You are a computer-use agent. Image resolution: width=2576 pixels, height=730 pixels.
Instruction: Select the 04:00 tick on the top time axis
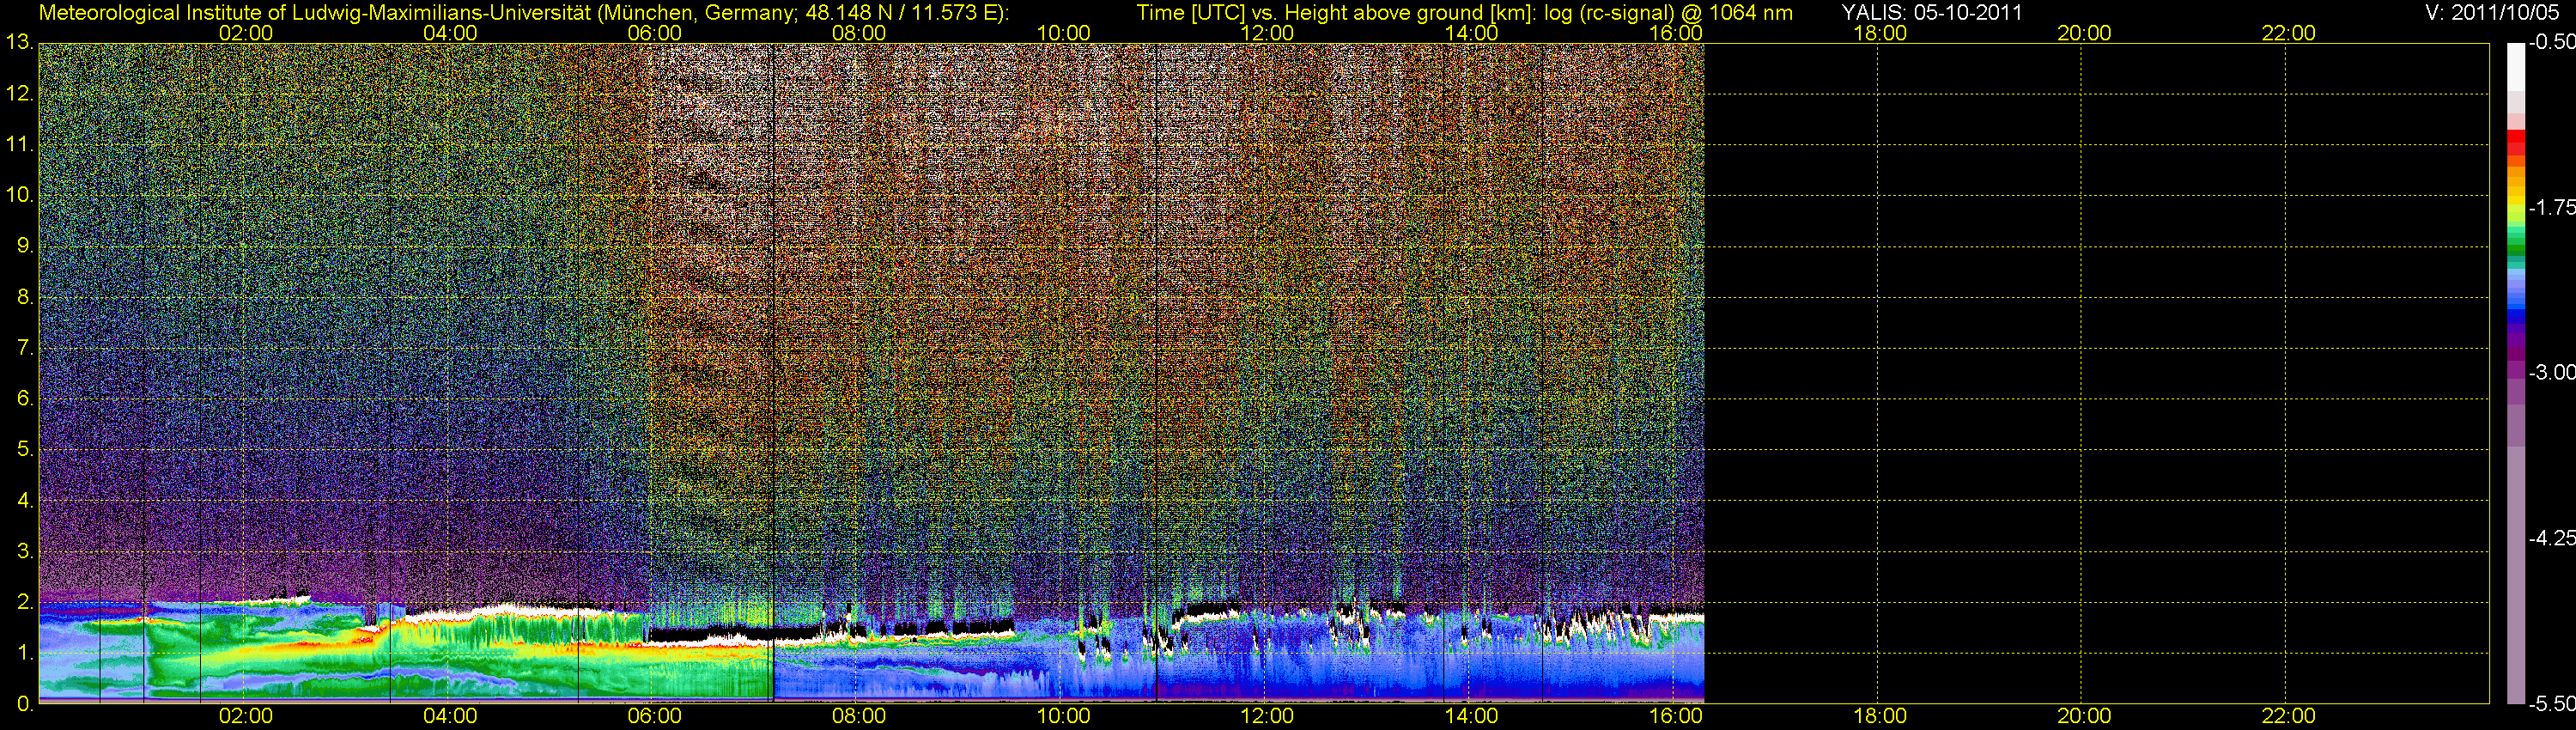tap(450, 33)
